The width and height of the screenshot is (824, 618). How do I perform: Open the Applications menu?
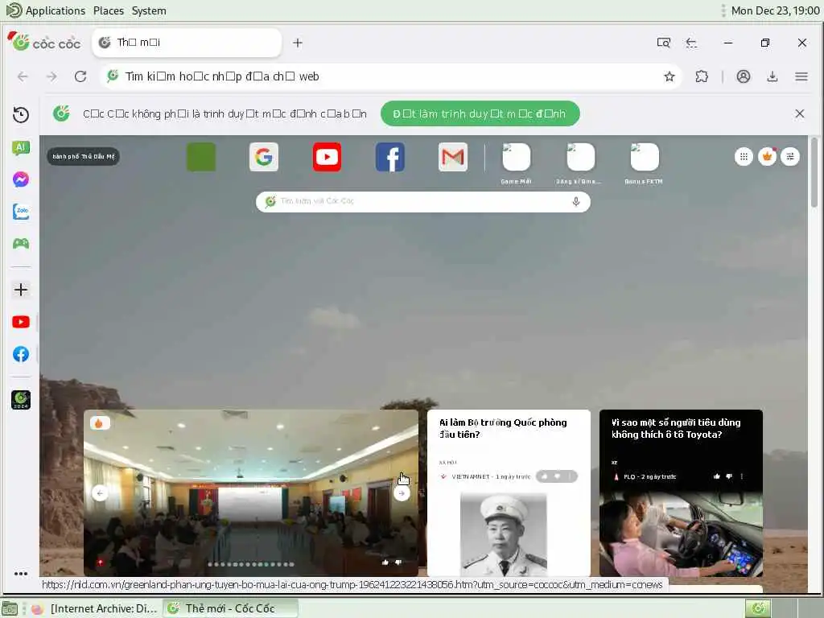(45, 10)
